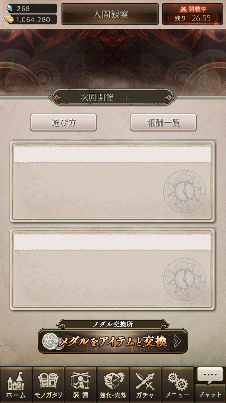
Task: Open メダルをアイテムと交換 banner
Action: [113, 341]
